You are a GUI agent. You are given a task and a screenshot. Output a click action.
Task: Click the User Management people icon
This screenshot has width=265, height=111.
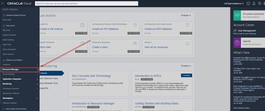tap(235, 31)
